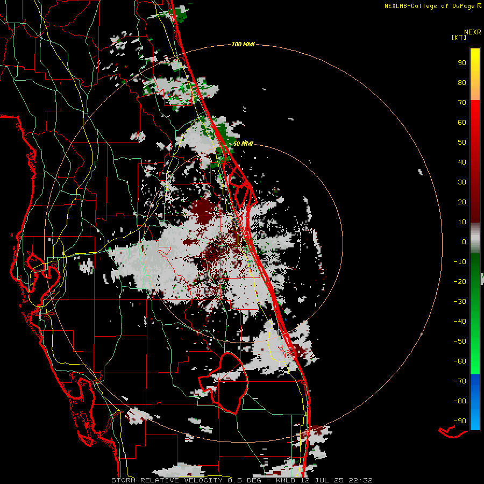
Task: Click the gray zero-velocity segment of color bar
Action: tap(475, 238)
